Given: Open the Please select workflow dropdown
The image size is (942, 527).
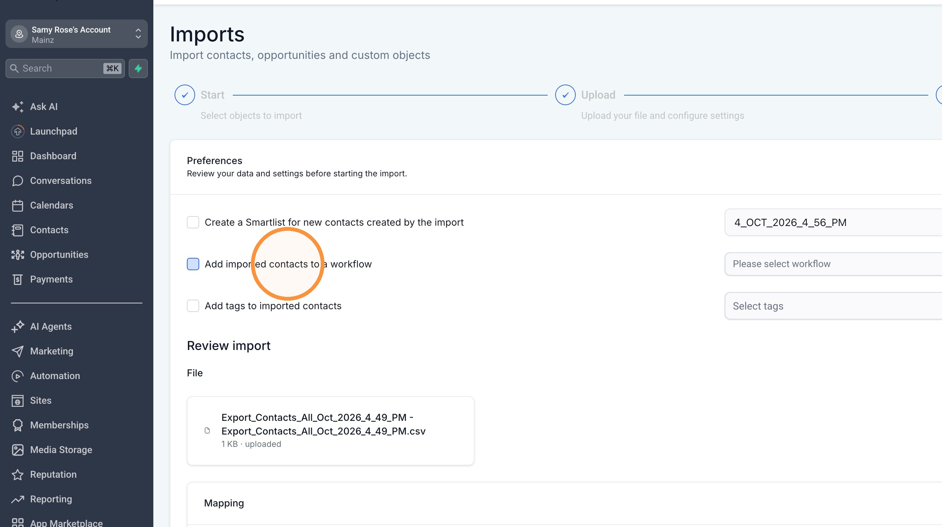Looking at the screenshot, I should coord(833,264).
